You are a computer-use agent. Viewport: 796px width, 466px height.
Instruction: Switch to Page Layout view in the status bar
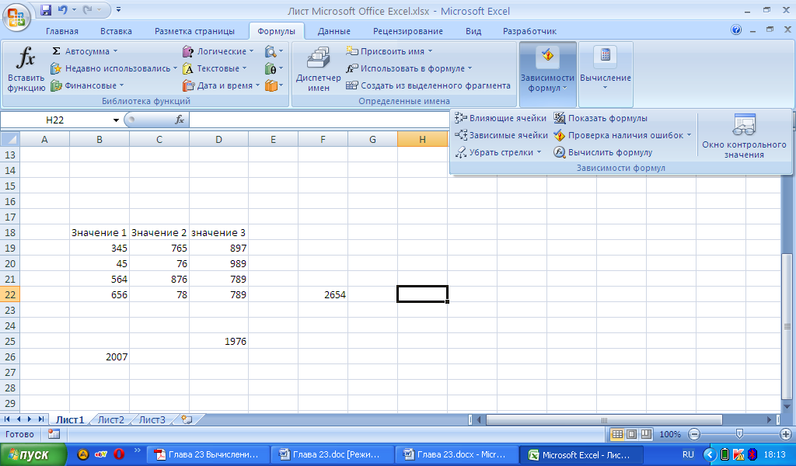(x=631, y=434)
